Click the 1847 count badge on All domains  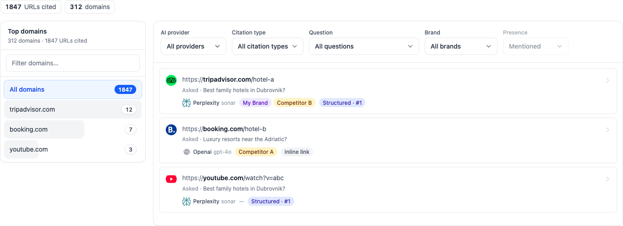[x=125, y=89]
